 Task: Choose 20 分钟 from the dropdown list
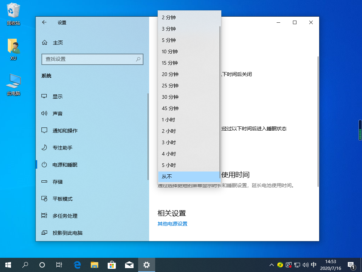coord(189,74)
